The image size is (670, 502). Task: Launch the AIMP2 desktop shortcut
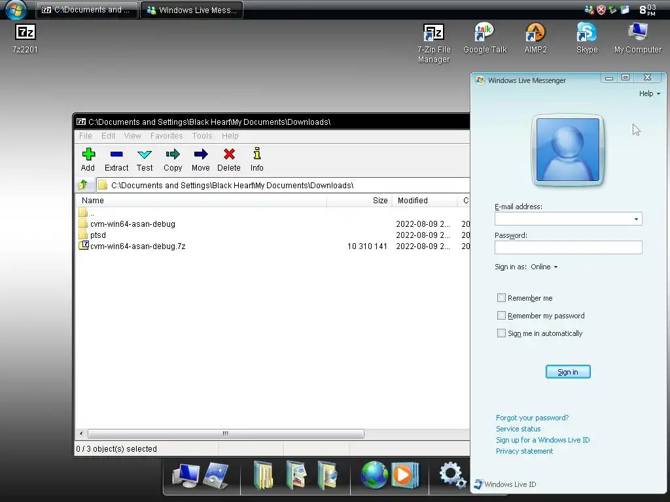(x=535, y=39)
